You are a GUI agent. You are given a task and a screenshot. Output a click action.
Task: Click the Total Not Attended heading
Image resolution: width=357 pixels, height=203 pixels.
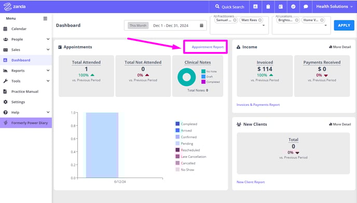point(143,62)
